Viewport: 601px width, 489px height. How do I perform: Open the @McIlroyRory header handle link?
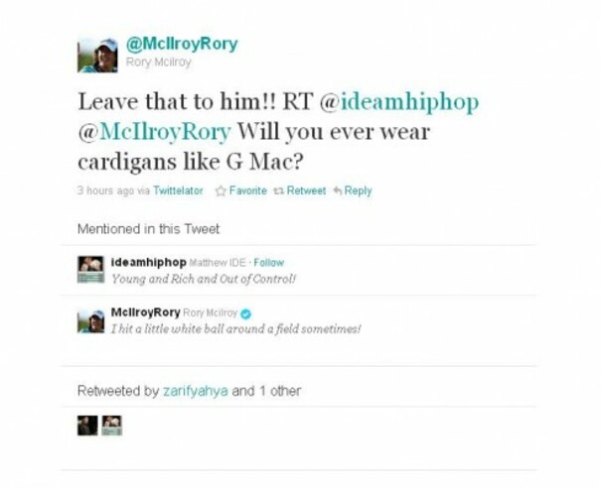[182, 44]
